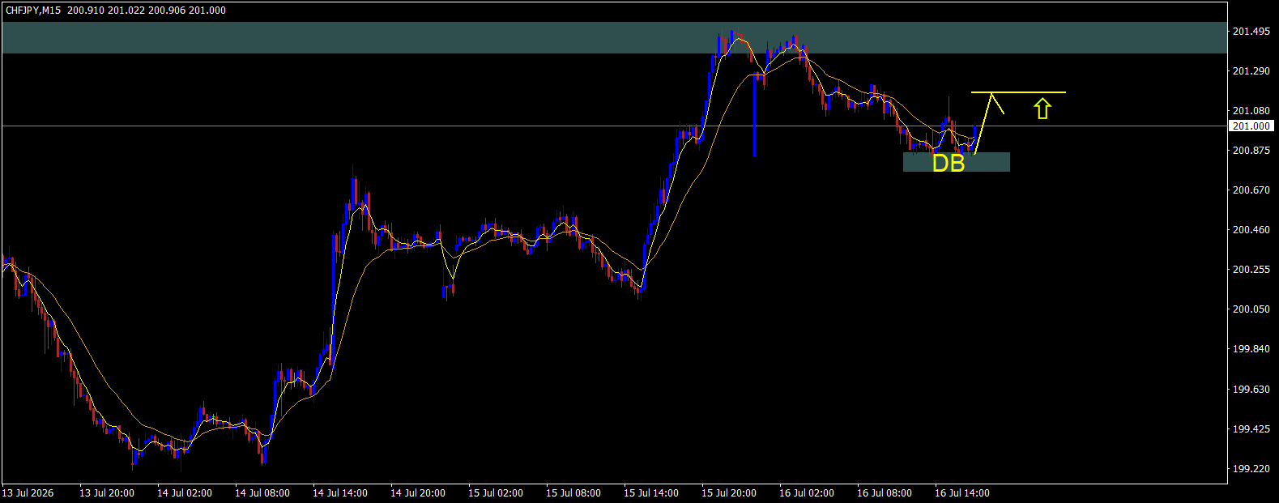Viewport: 1279px width, 503px height.
Task: Click the 15 Jul 02:00 time label
Action: [x=496, y=493]
